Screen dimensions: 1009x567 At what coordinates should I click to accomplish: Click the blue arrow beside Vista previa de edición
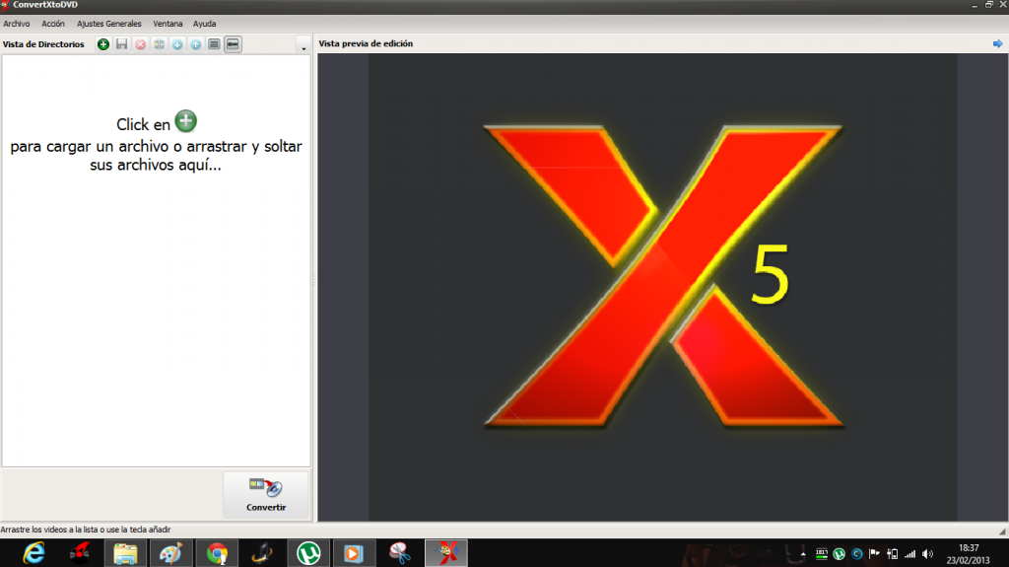tap(997, 43)
